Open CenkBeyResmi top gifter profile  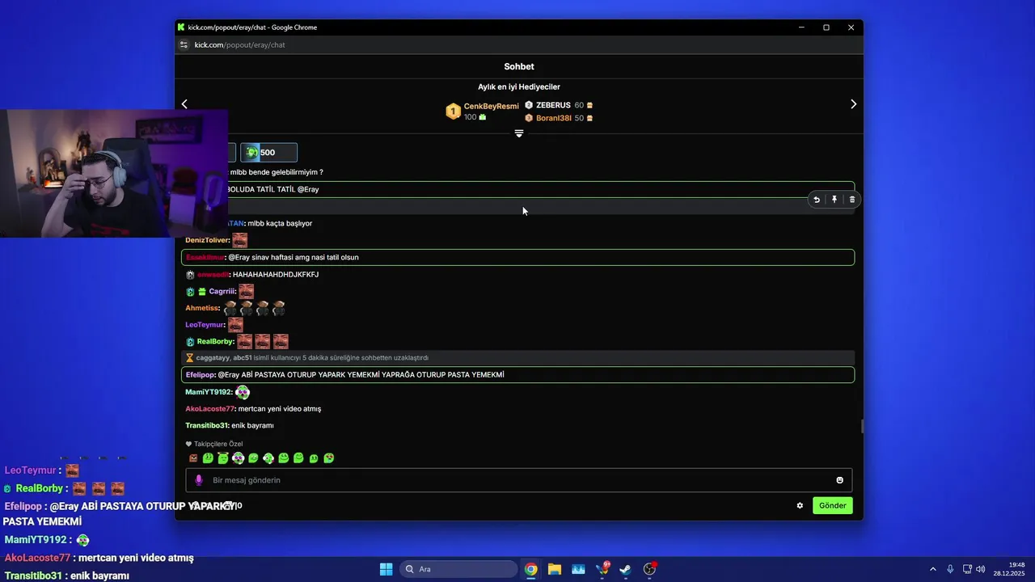click(491, 106)
